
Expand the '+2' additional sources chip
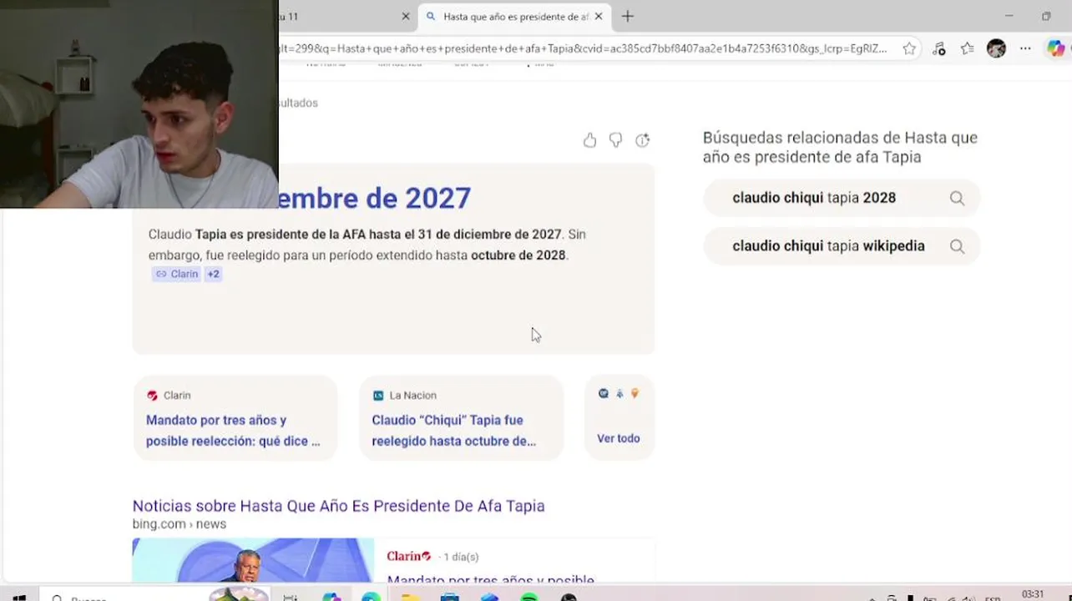pyautogui.click(x=213, y=274)
